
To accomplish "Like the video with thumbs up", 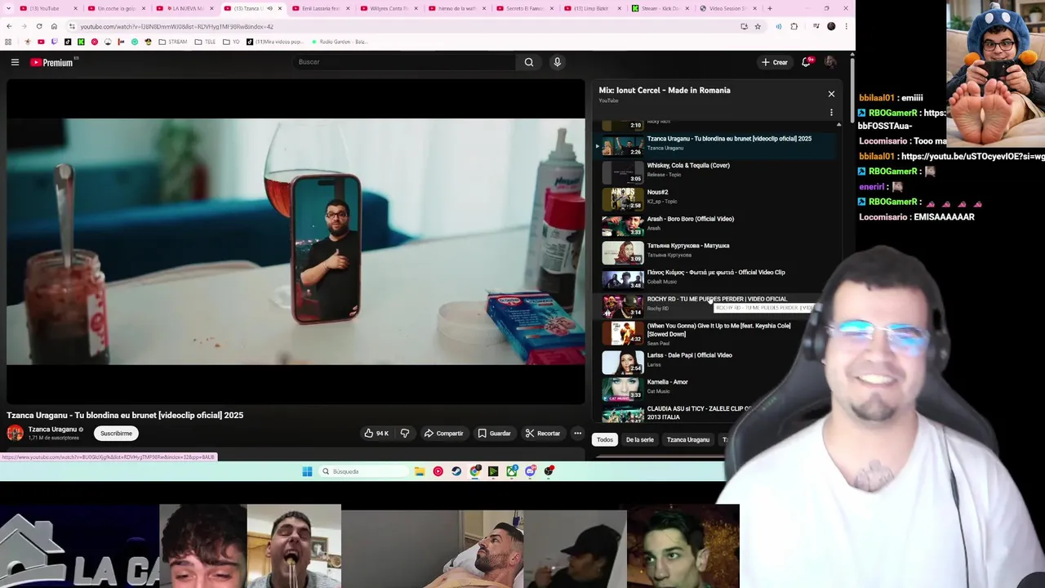I will [376, 434].
